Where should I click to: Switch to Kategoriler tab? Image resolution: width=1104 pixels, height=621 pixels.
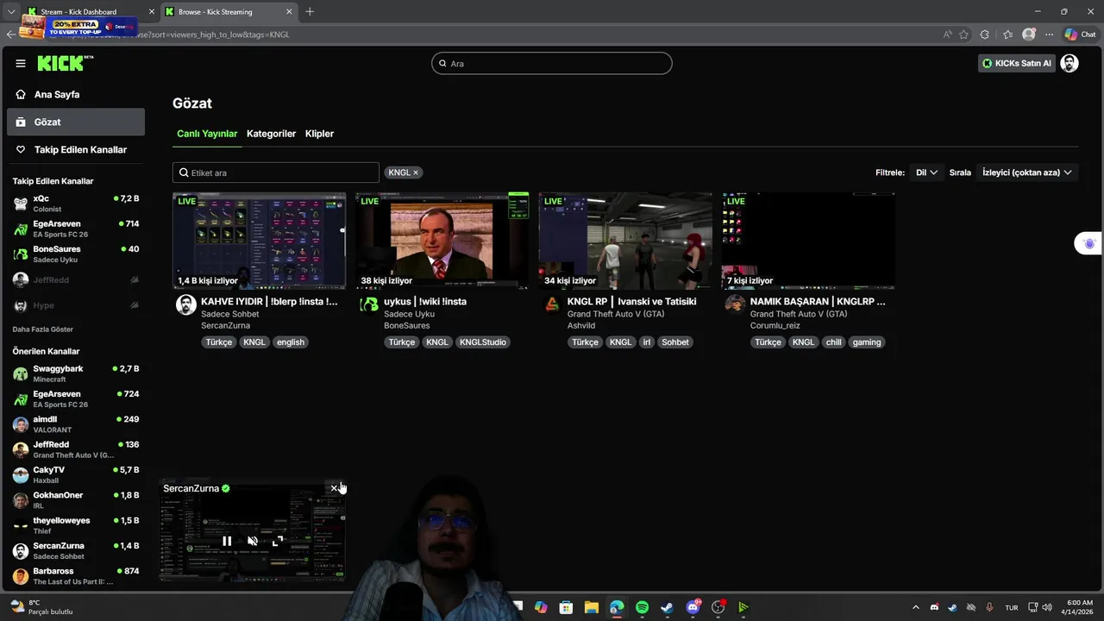point(271,134)
